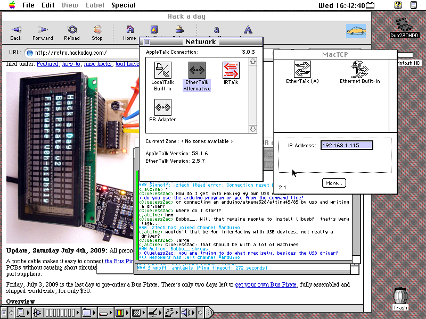Follow the 'Featured' category link
The height and width of the screenshot is (319, 426).
pyautogui.click(x=47, y=64)
